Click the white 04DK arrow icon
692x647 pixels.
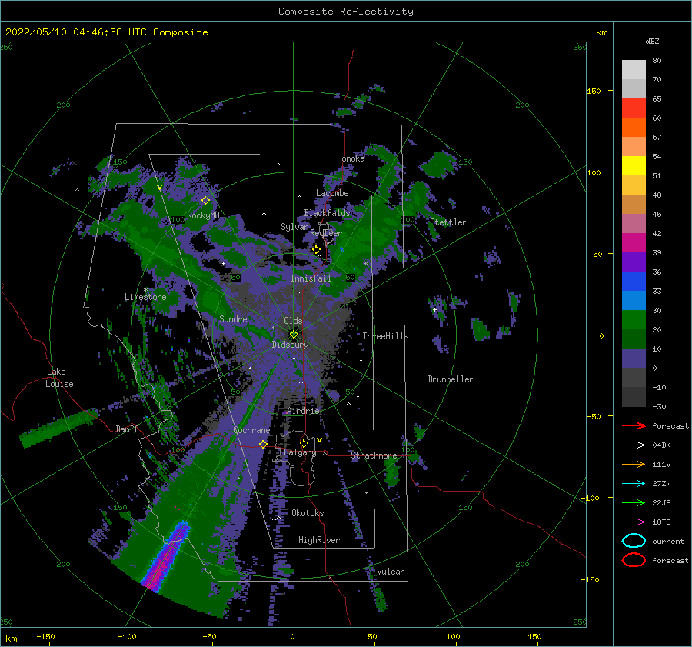coord(634,445)
